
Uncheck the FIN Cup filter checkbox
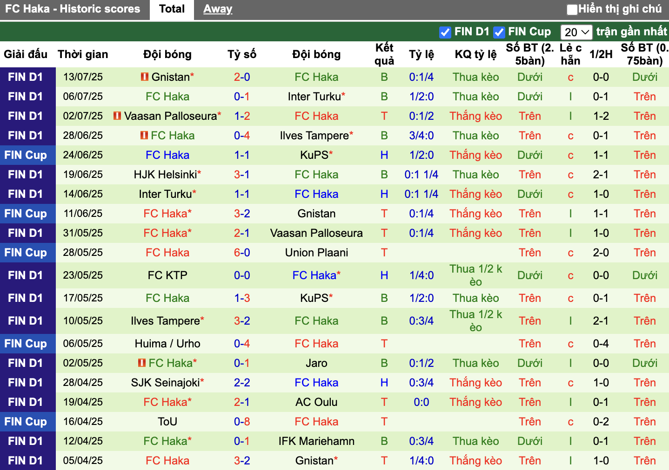pyautogui.click(x=499, y=32)
